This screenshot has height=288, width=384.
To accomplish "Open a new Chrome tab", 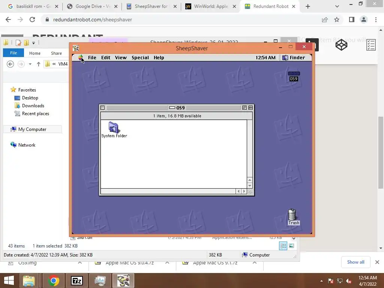I will tap(308, 7).
